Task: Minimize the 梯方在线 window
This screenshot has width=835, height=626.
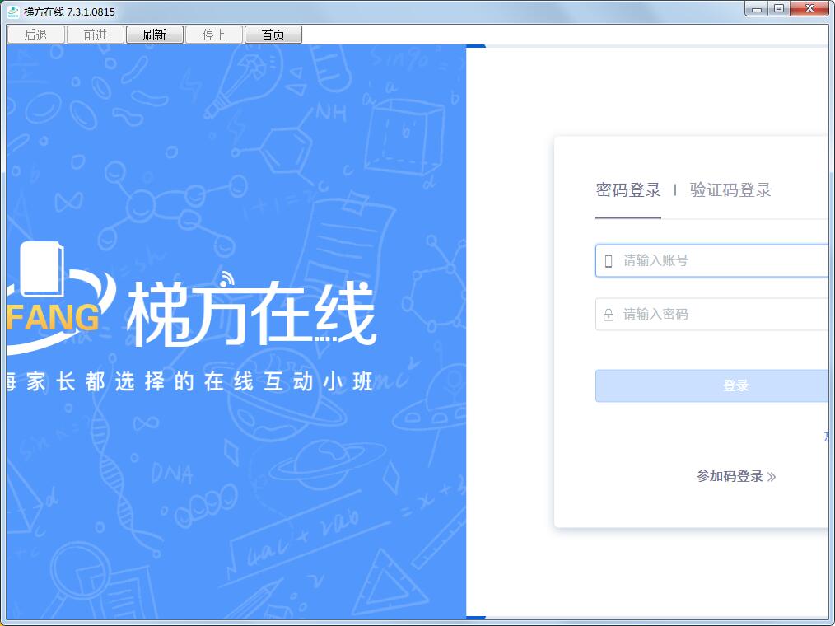Action: tap(757, 8)
